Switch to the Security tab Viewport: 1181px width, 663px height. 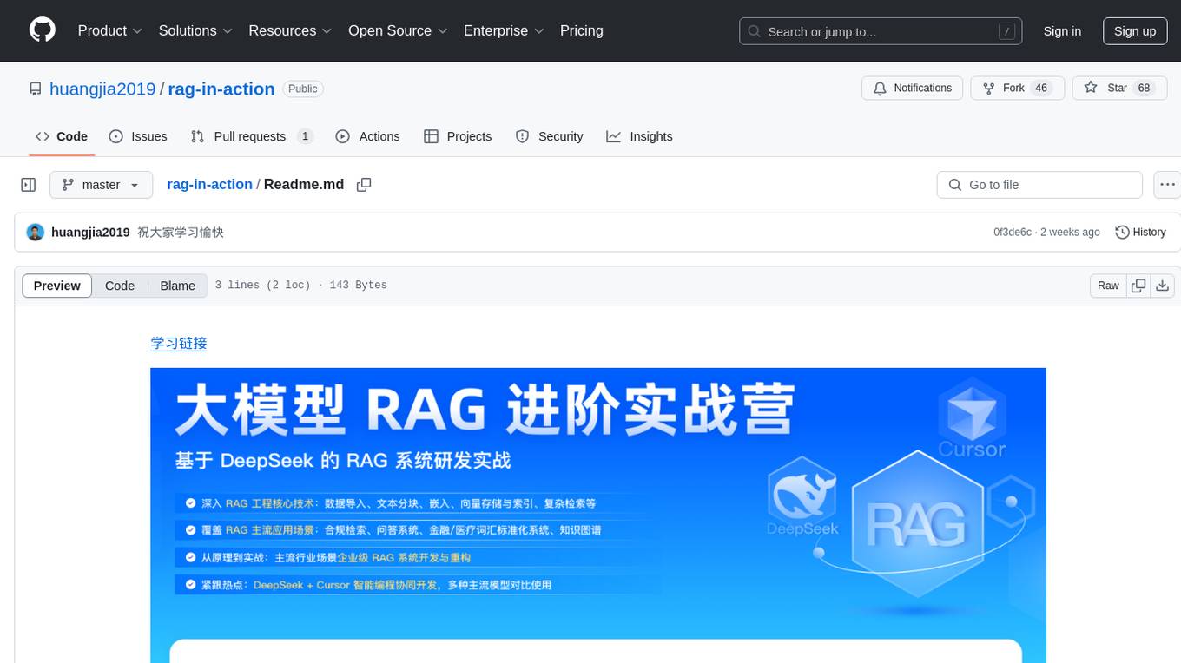coord(549,136)
